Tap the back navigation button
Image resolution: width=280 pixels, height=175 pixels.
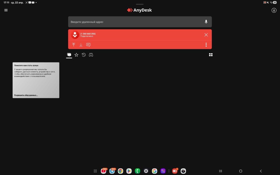click(261, 171)
